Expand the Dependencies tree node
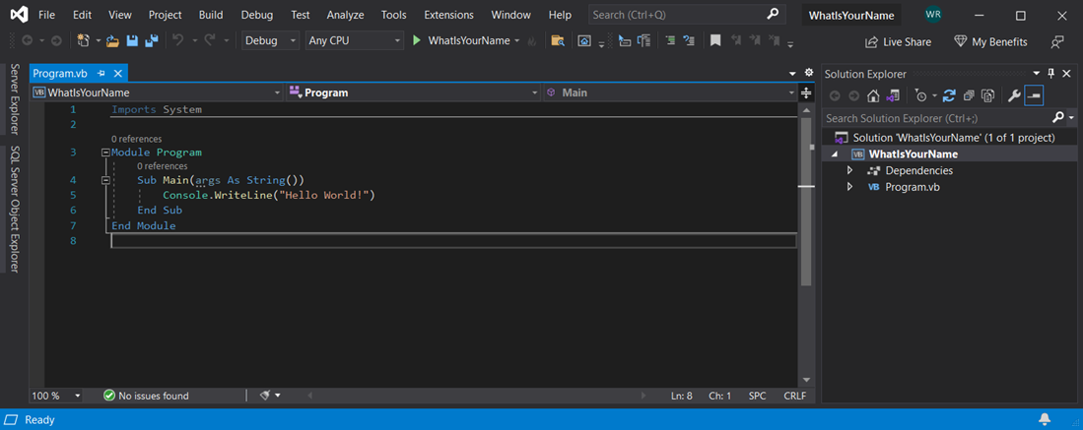The height and width of the screenshot is (430, 1083). [849, 170]
